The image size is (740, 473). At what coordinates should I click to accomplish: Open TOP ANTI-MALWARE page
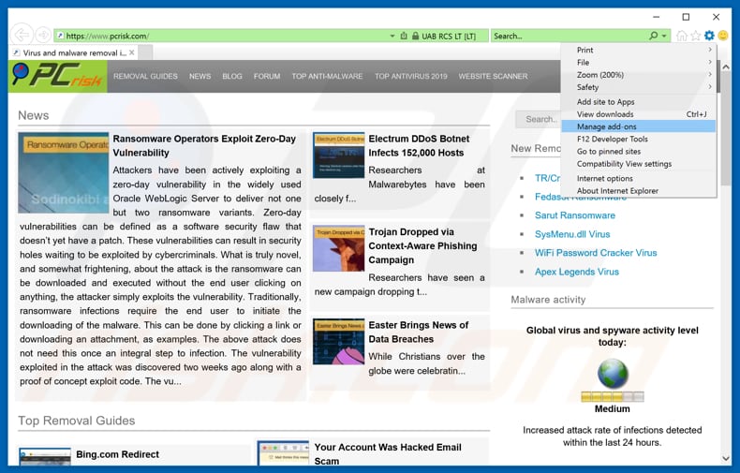tap(327, 76)
